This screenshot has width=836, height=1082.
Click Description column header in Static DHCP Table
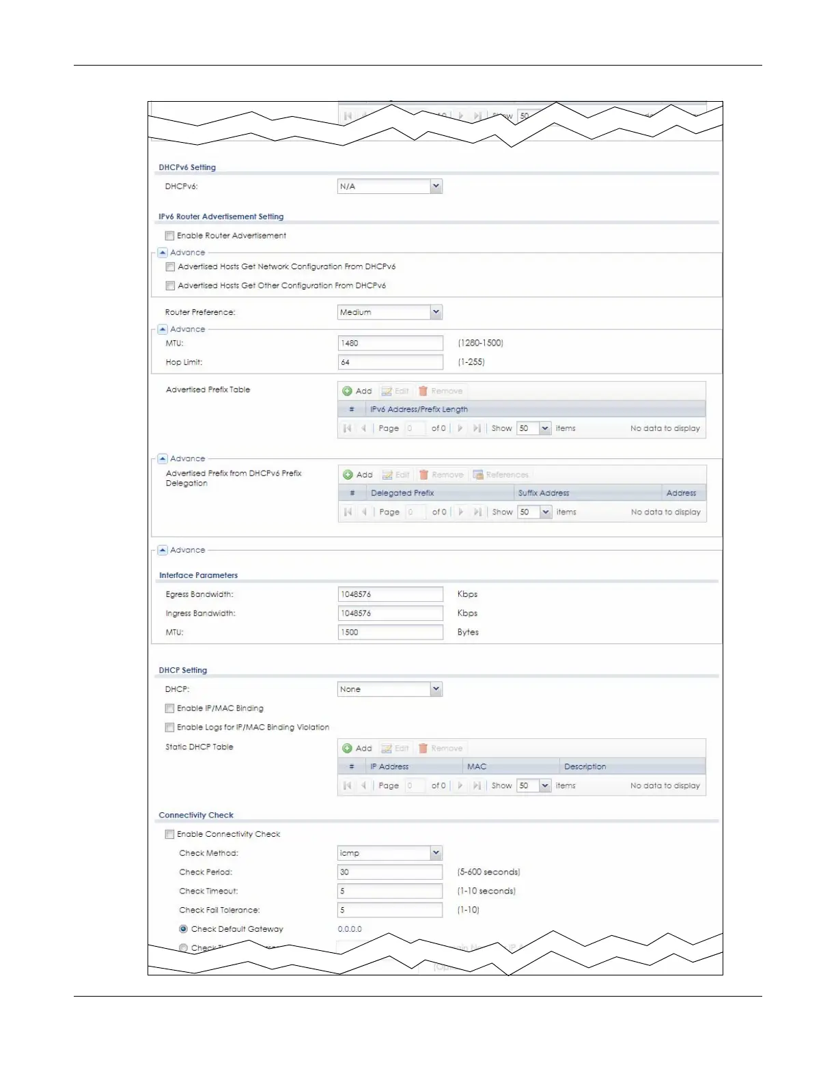632,766
